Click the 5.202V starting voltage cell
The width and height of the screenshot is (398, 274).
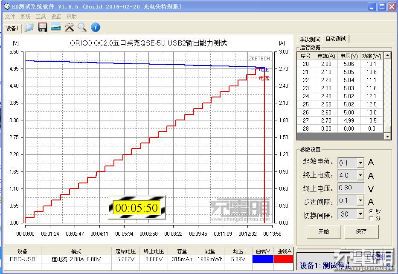(x=126, y=259)
